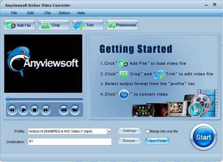
Task: Click the Open Folder button
Action: click(157, 141)
